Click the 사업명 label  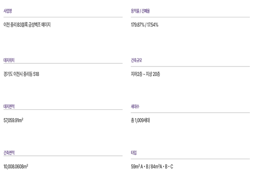point(8,11)
